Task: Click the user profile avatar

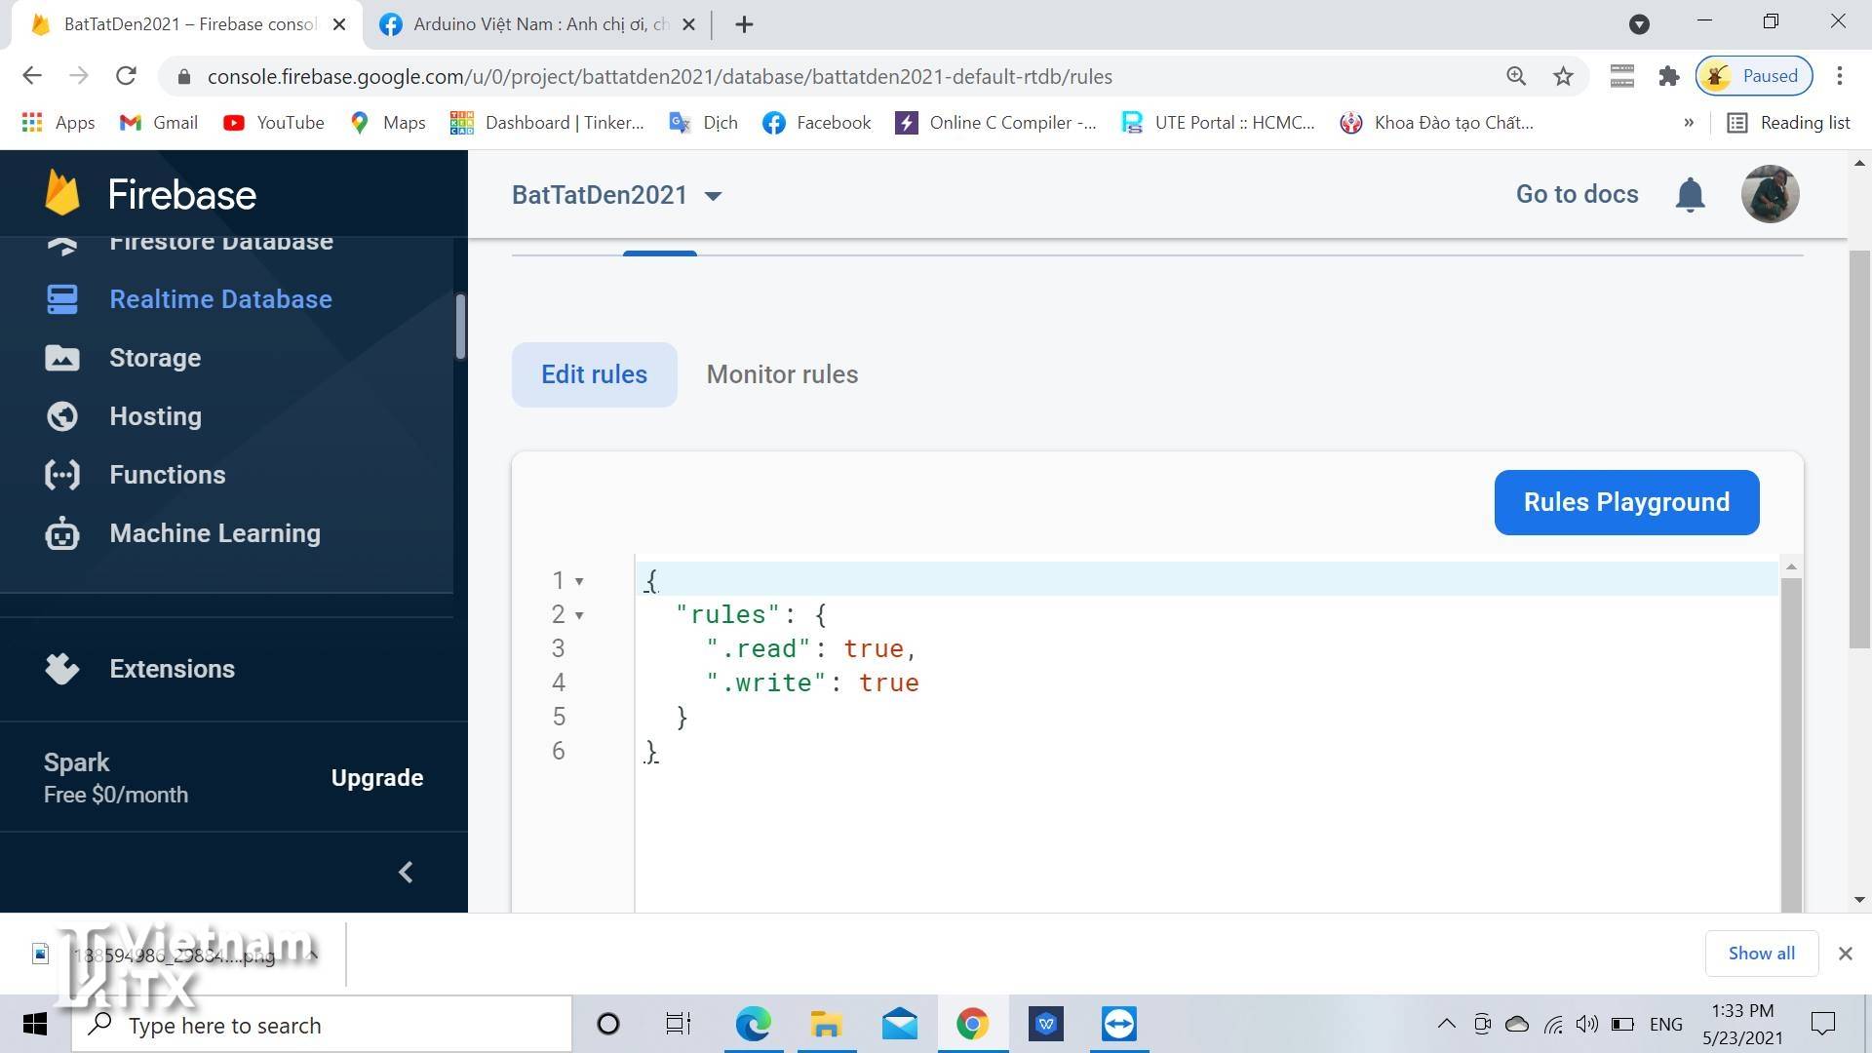Action: pyautogui.click(x=1770, y=194)
